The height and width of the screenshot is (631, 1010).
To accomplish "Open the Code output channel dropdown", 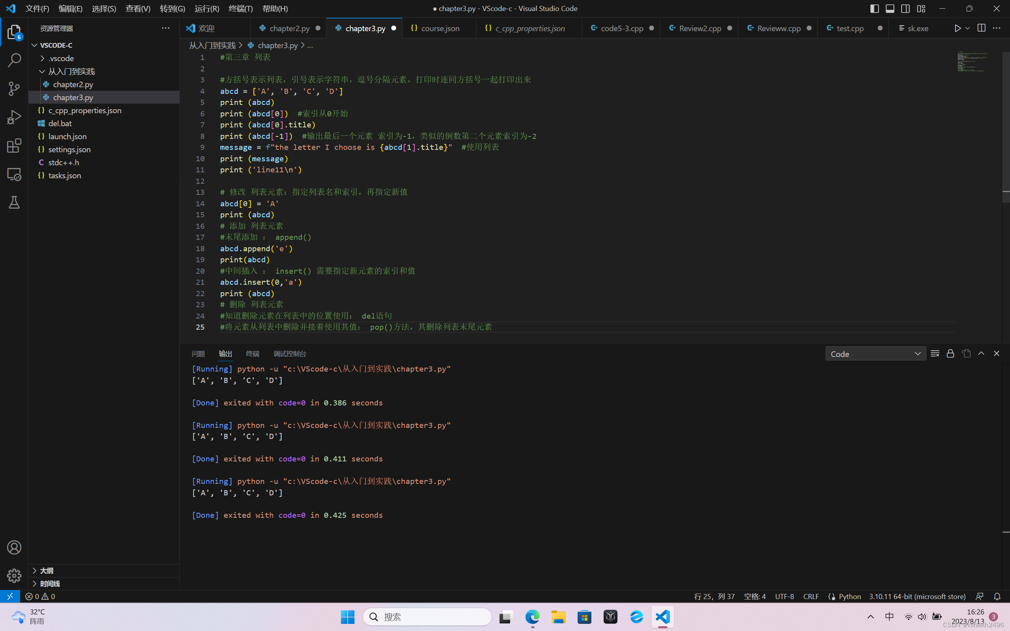I will click(875, 353).
